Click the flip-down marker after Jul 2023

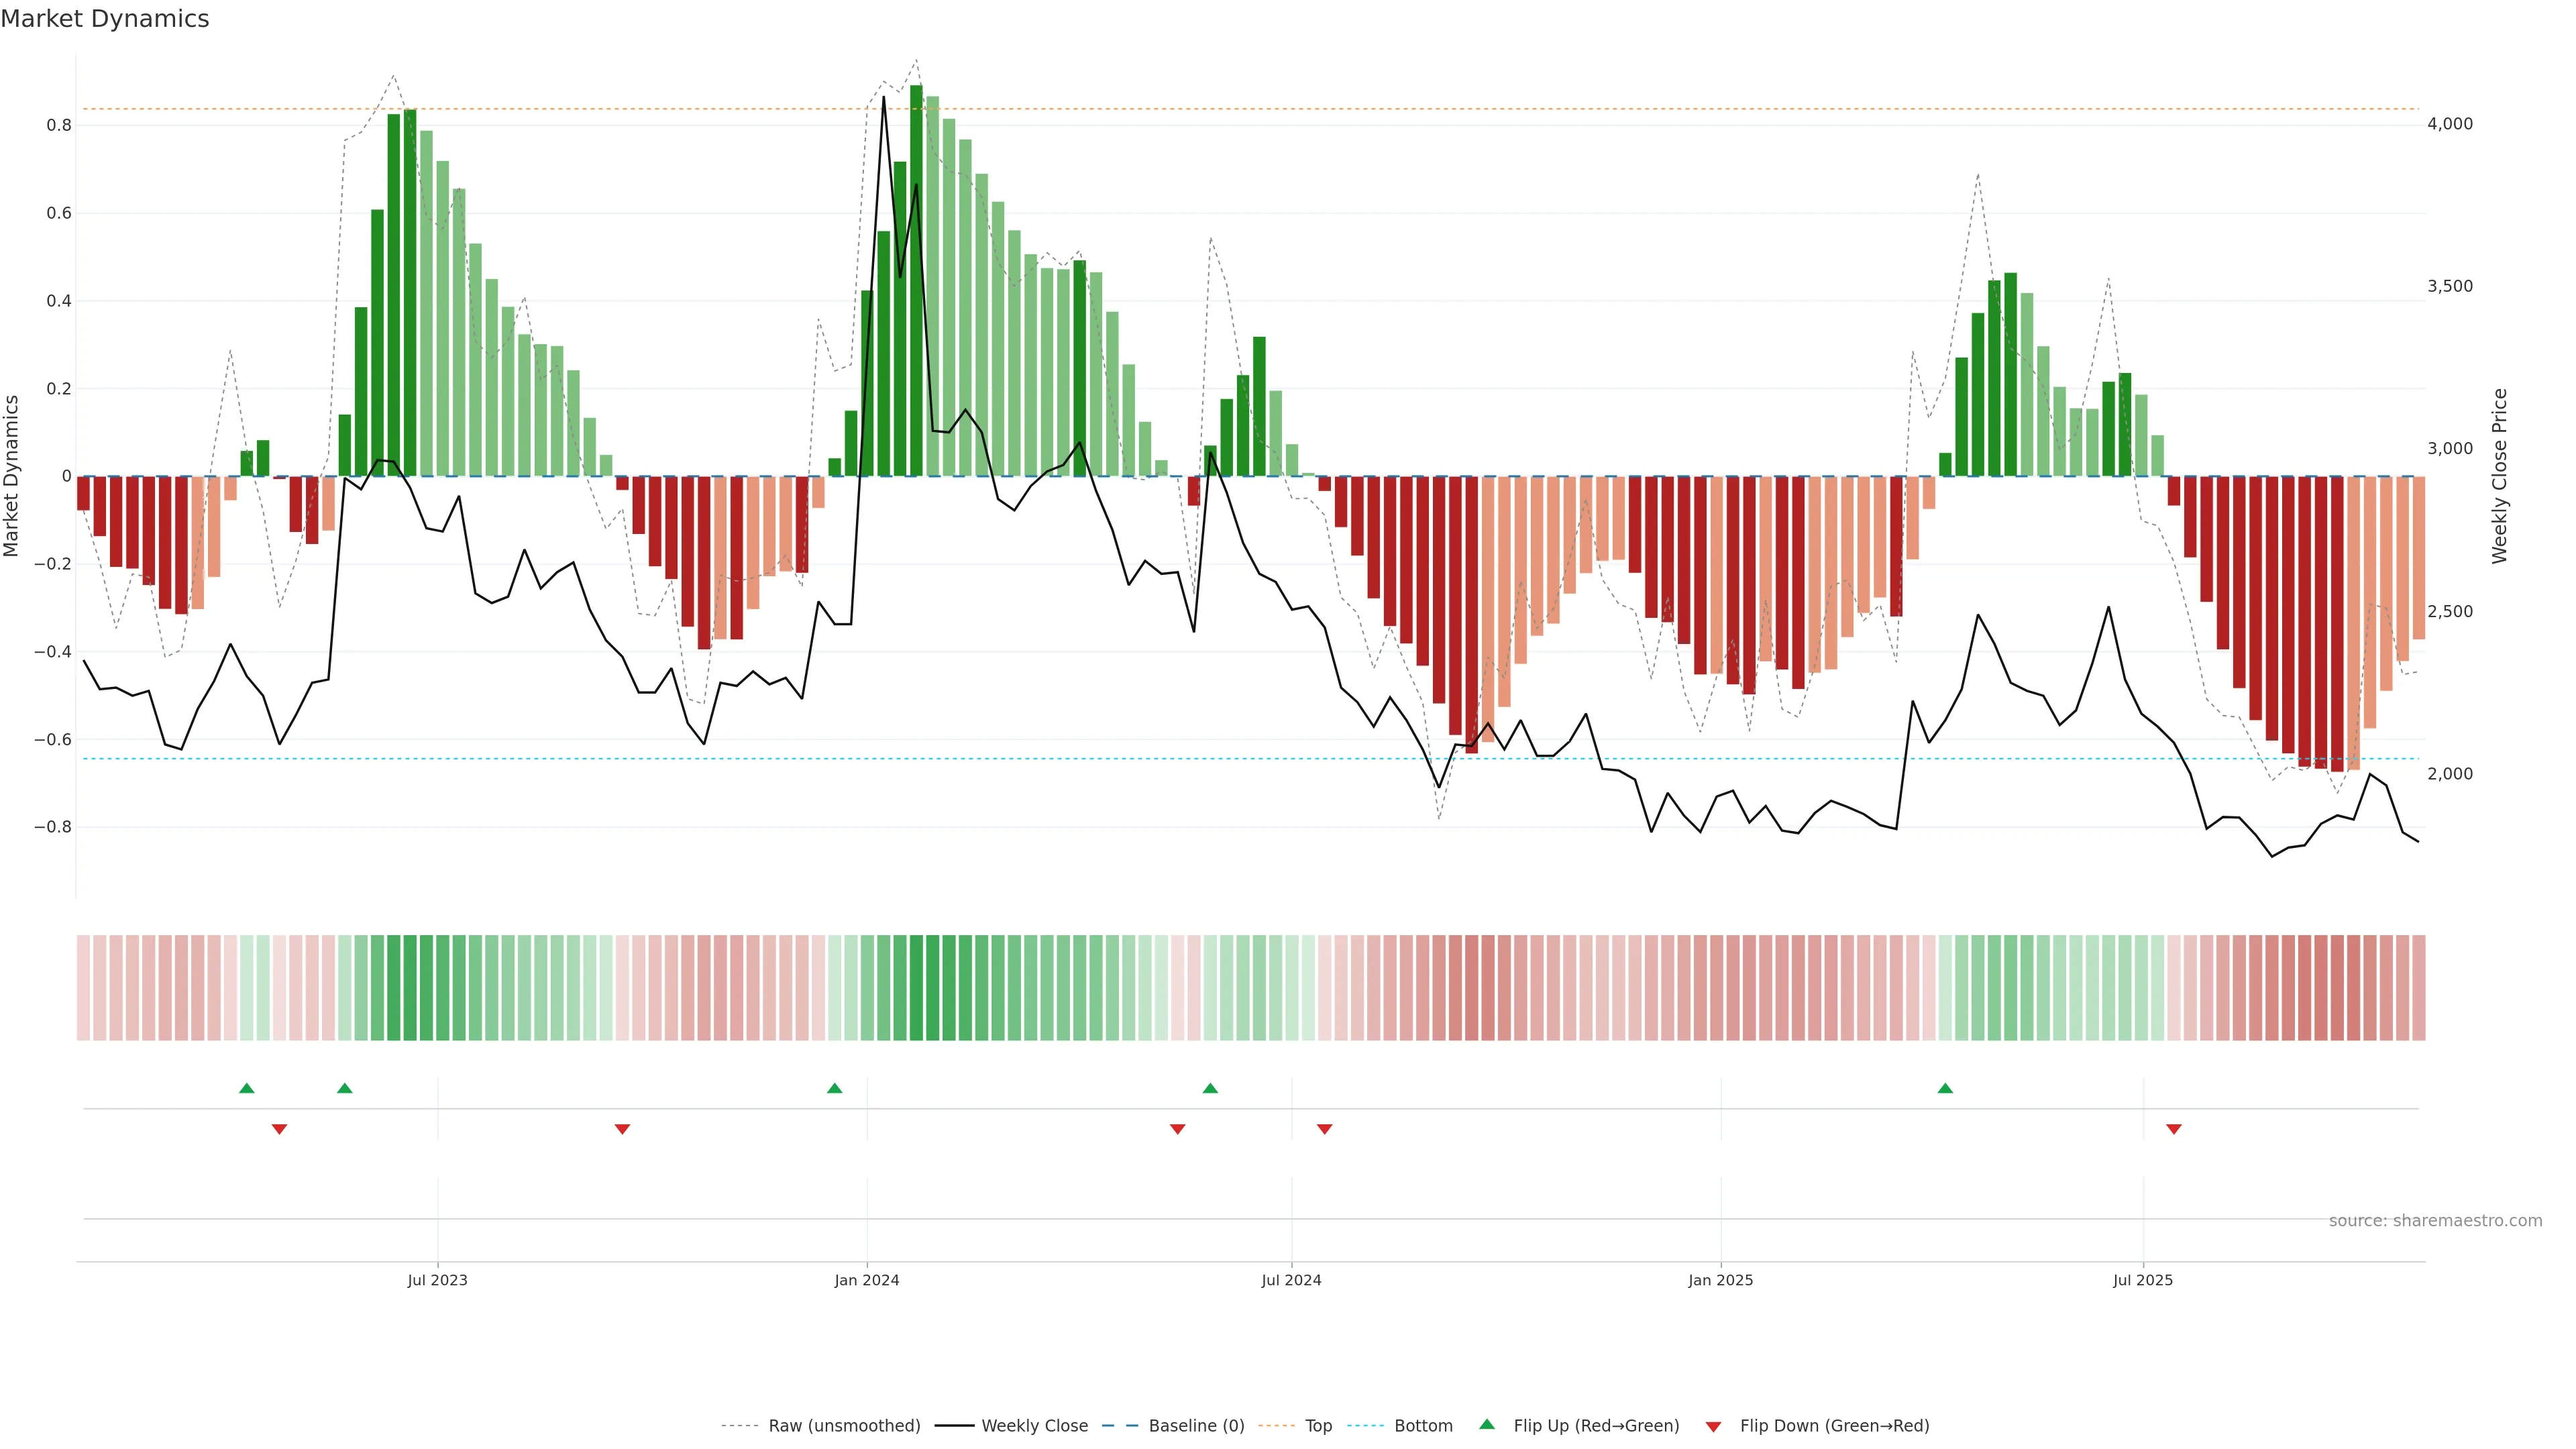(x=622, y=1129)
